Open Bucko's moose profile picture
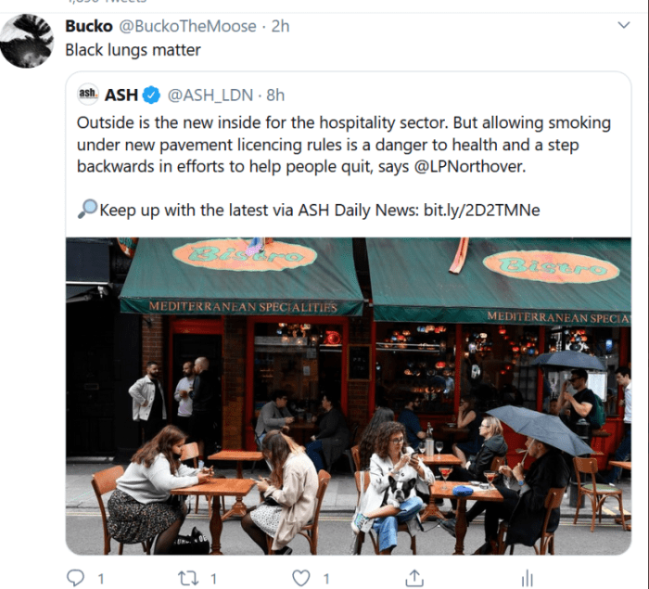The height and width of the screenshot is (589, 649). (27, 41)
